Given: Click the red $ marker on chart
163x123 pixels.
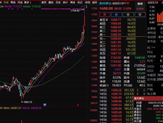Looking at the screenshot, I should pos(78,105).
